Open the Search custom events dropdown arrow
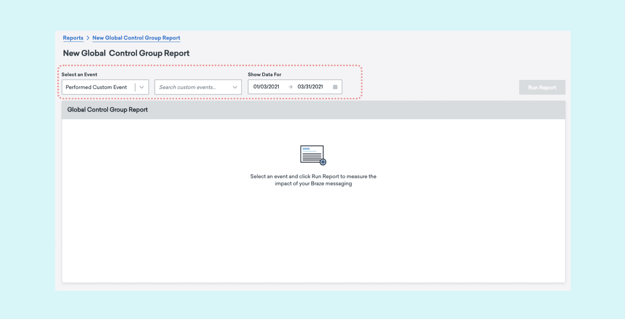Screen dimensions: 625x319 (x=235, y=87)
